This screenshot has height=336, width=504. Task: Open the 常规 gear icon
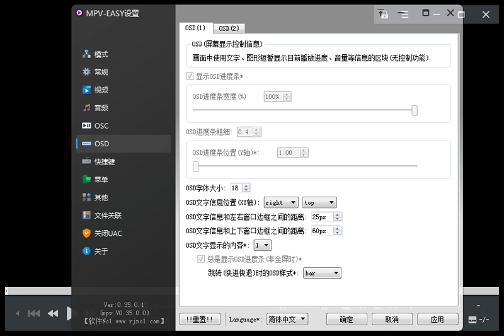point(86,72)
